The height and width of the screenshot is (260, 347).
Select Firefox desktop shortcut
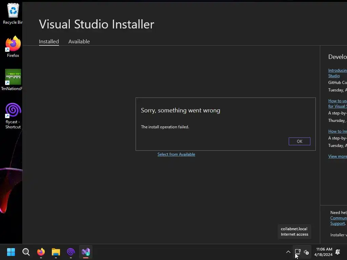[x=13, y=47]
